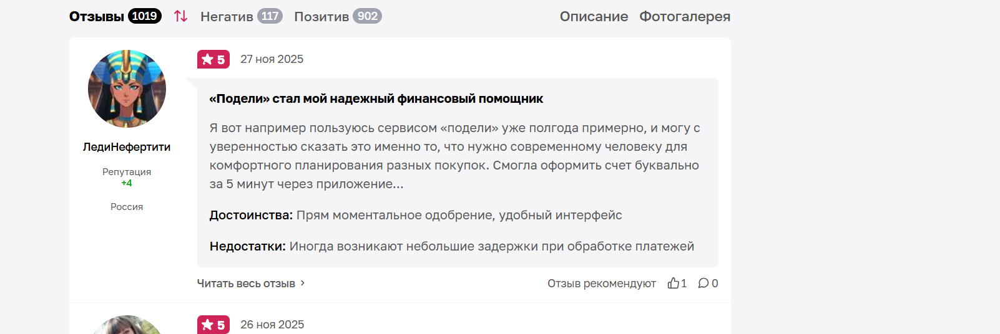Open the Фотогалерея tab
1000x334 pixels.
pyautogui.click(x=684, y=16)
